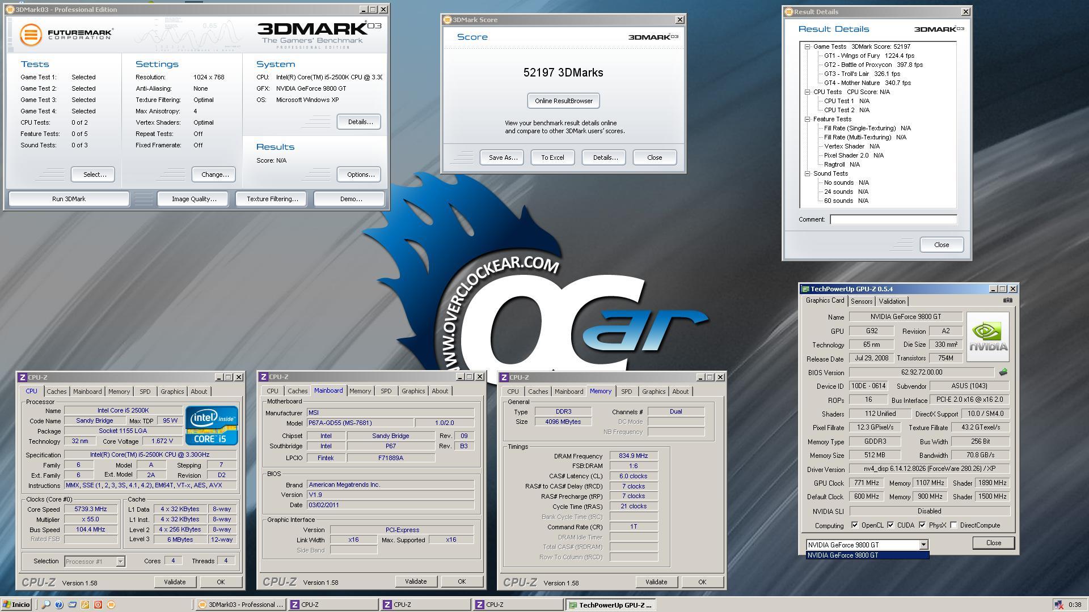
Task: Click Validate in the CPU-Z Memory window
Action: (x=656, y=582)
